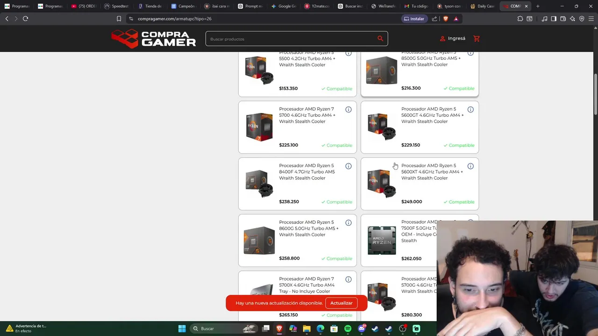Viewport: 598px width, 336px height.
Task: Switch to the Google Gemini tab
Action: (284, 6)
